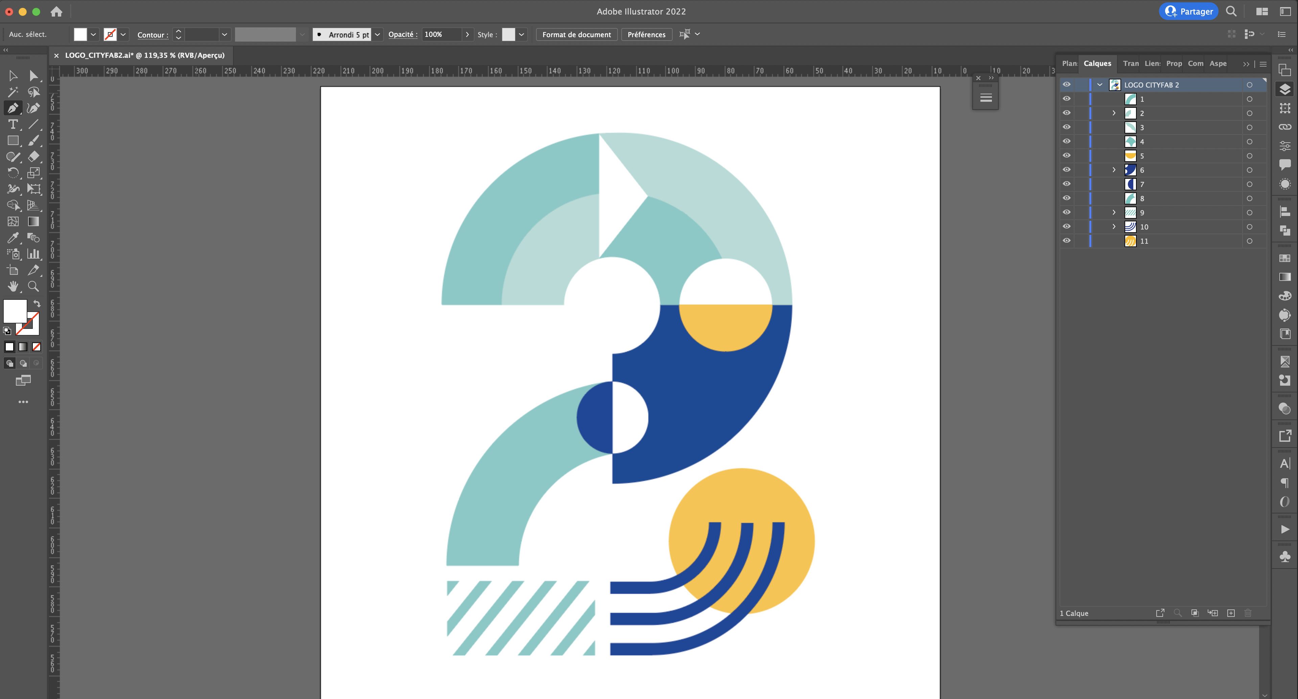Click the Préférences button
Viewport: 1298px width, 699px height.
pyautogui.click(x=647, y=34)
